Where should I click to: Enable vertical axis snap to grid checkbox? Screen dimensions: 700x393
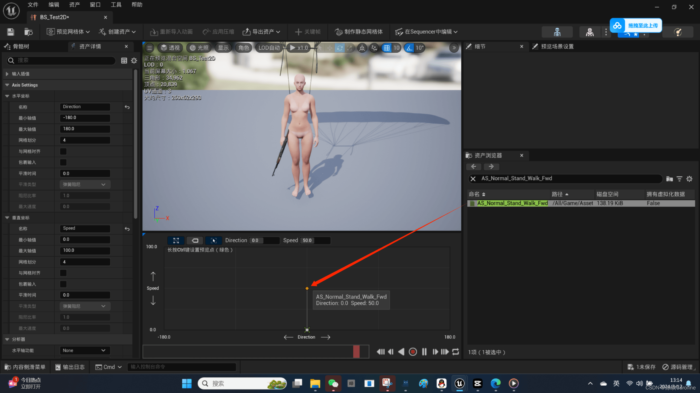(x=63, y=273)
